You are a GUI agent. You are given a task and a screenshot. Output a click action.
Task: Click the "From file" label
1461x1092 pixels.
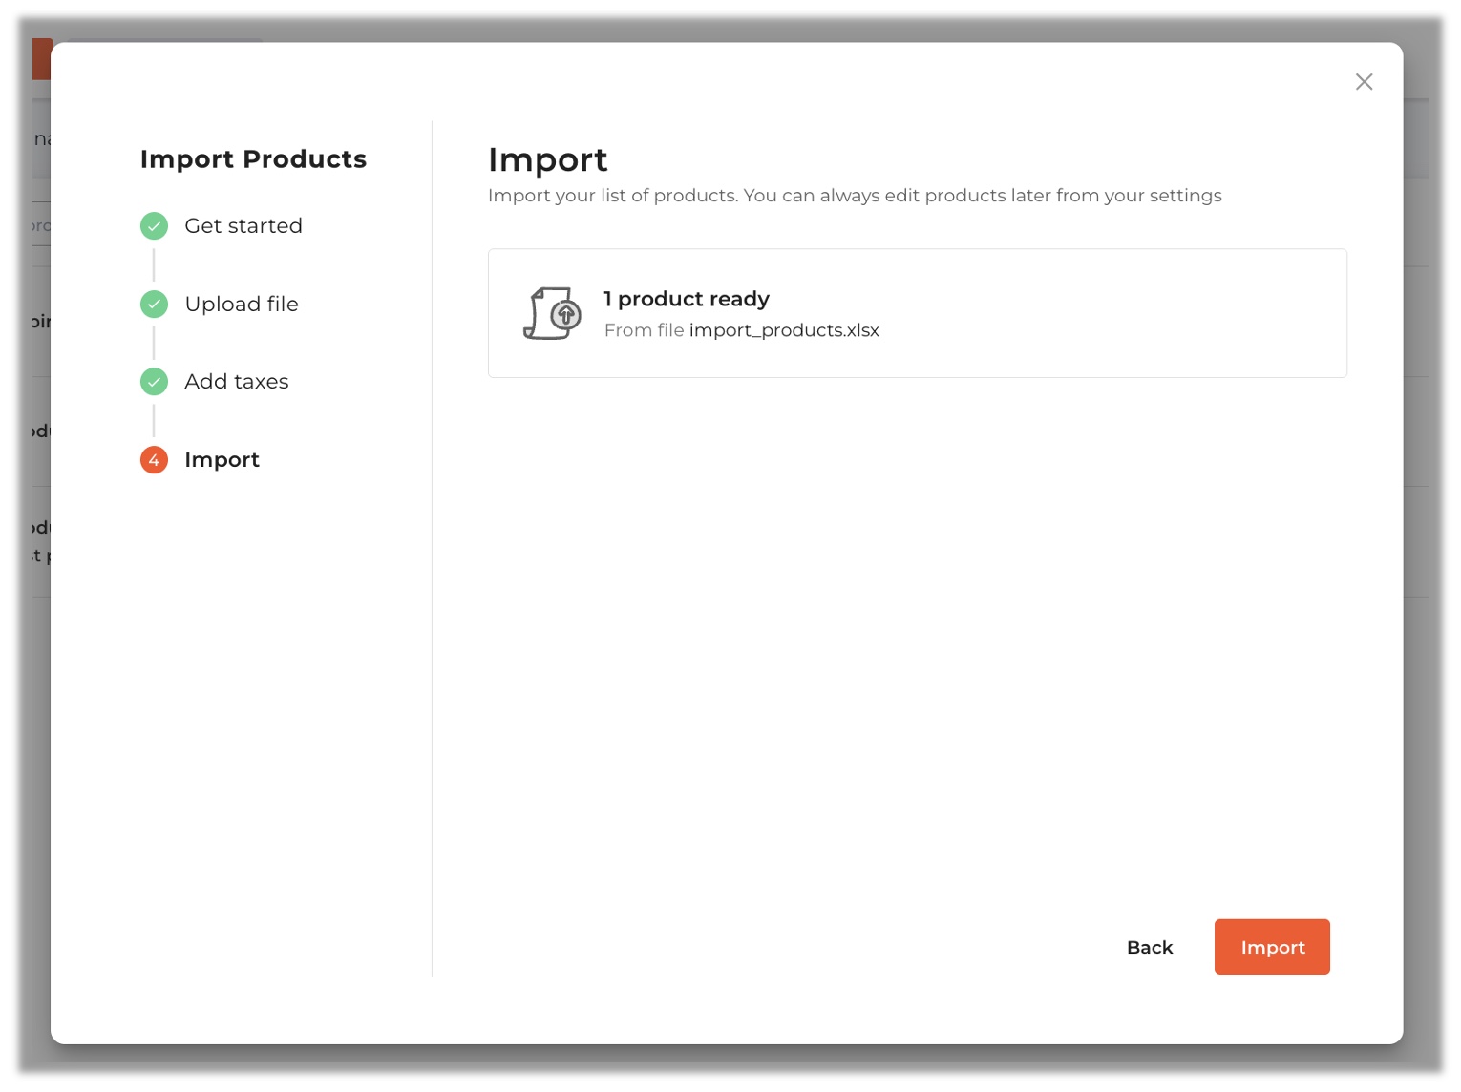click(644, 330)
